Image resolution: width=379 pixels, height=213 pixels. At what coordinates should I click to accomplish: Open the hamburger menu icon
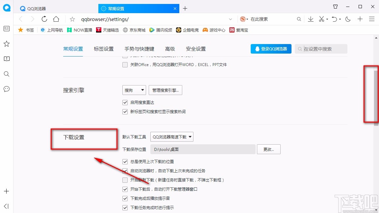372,19
